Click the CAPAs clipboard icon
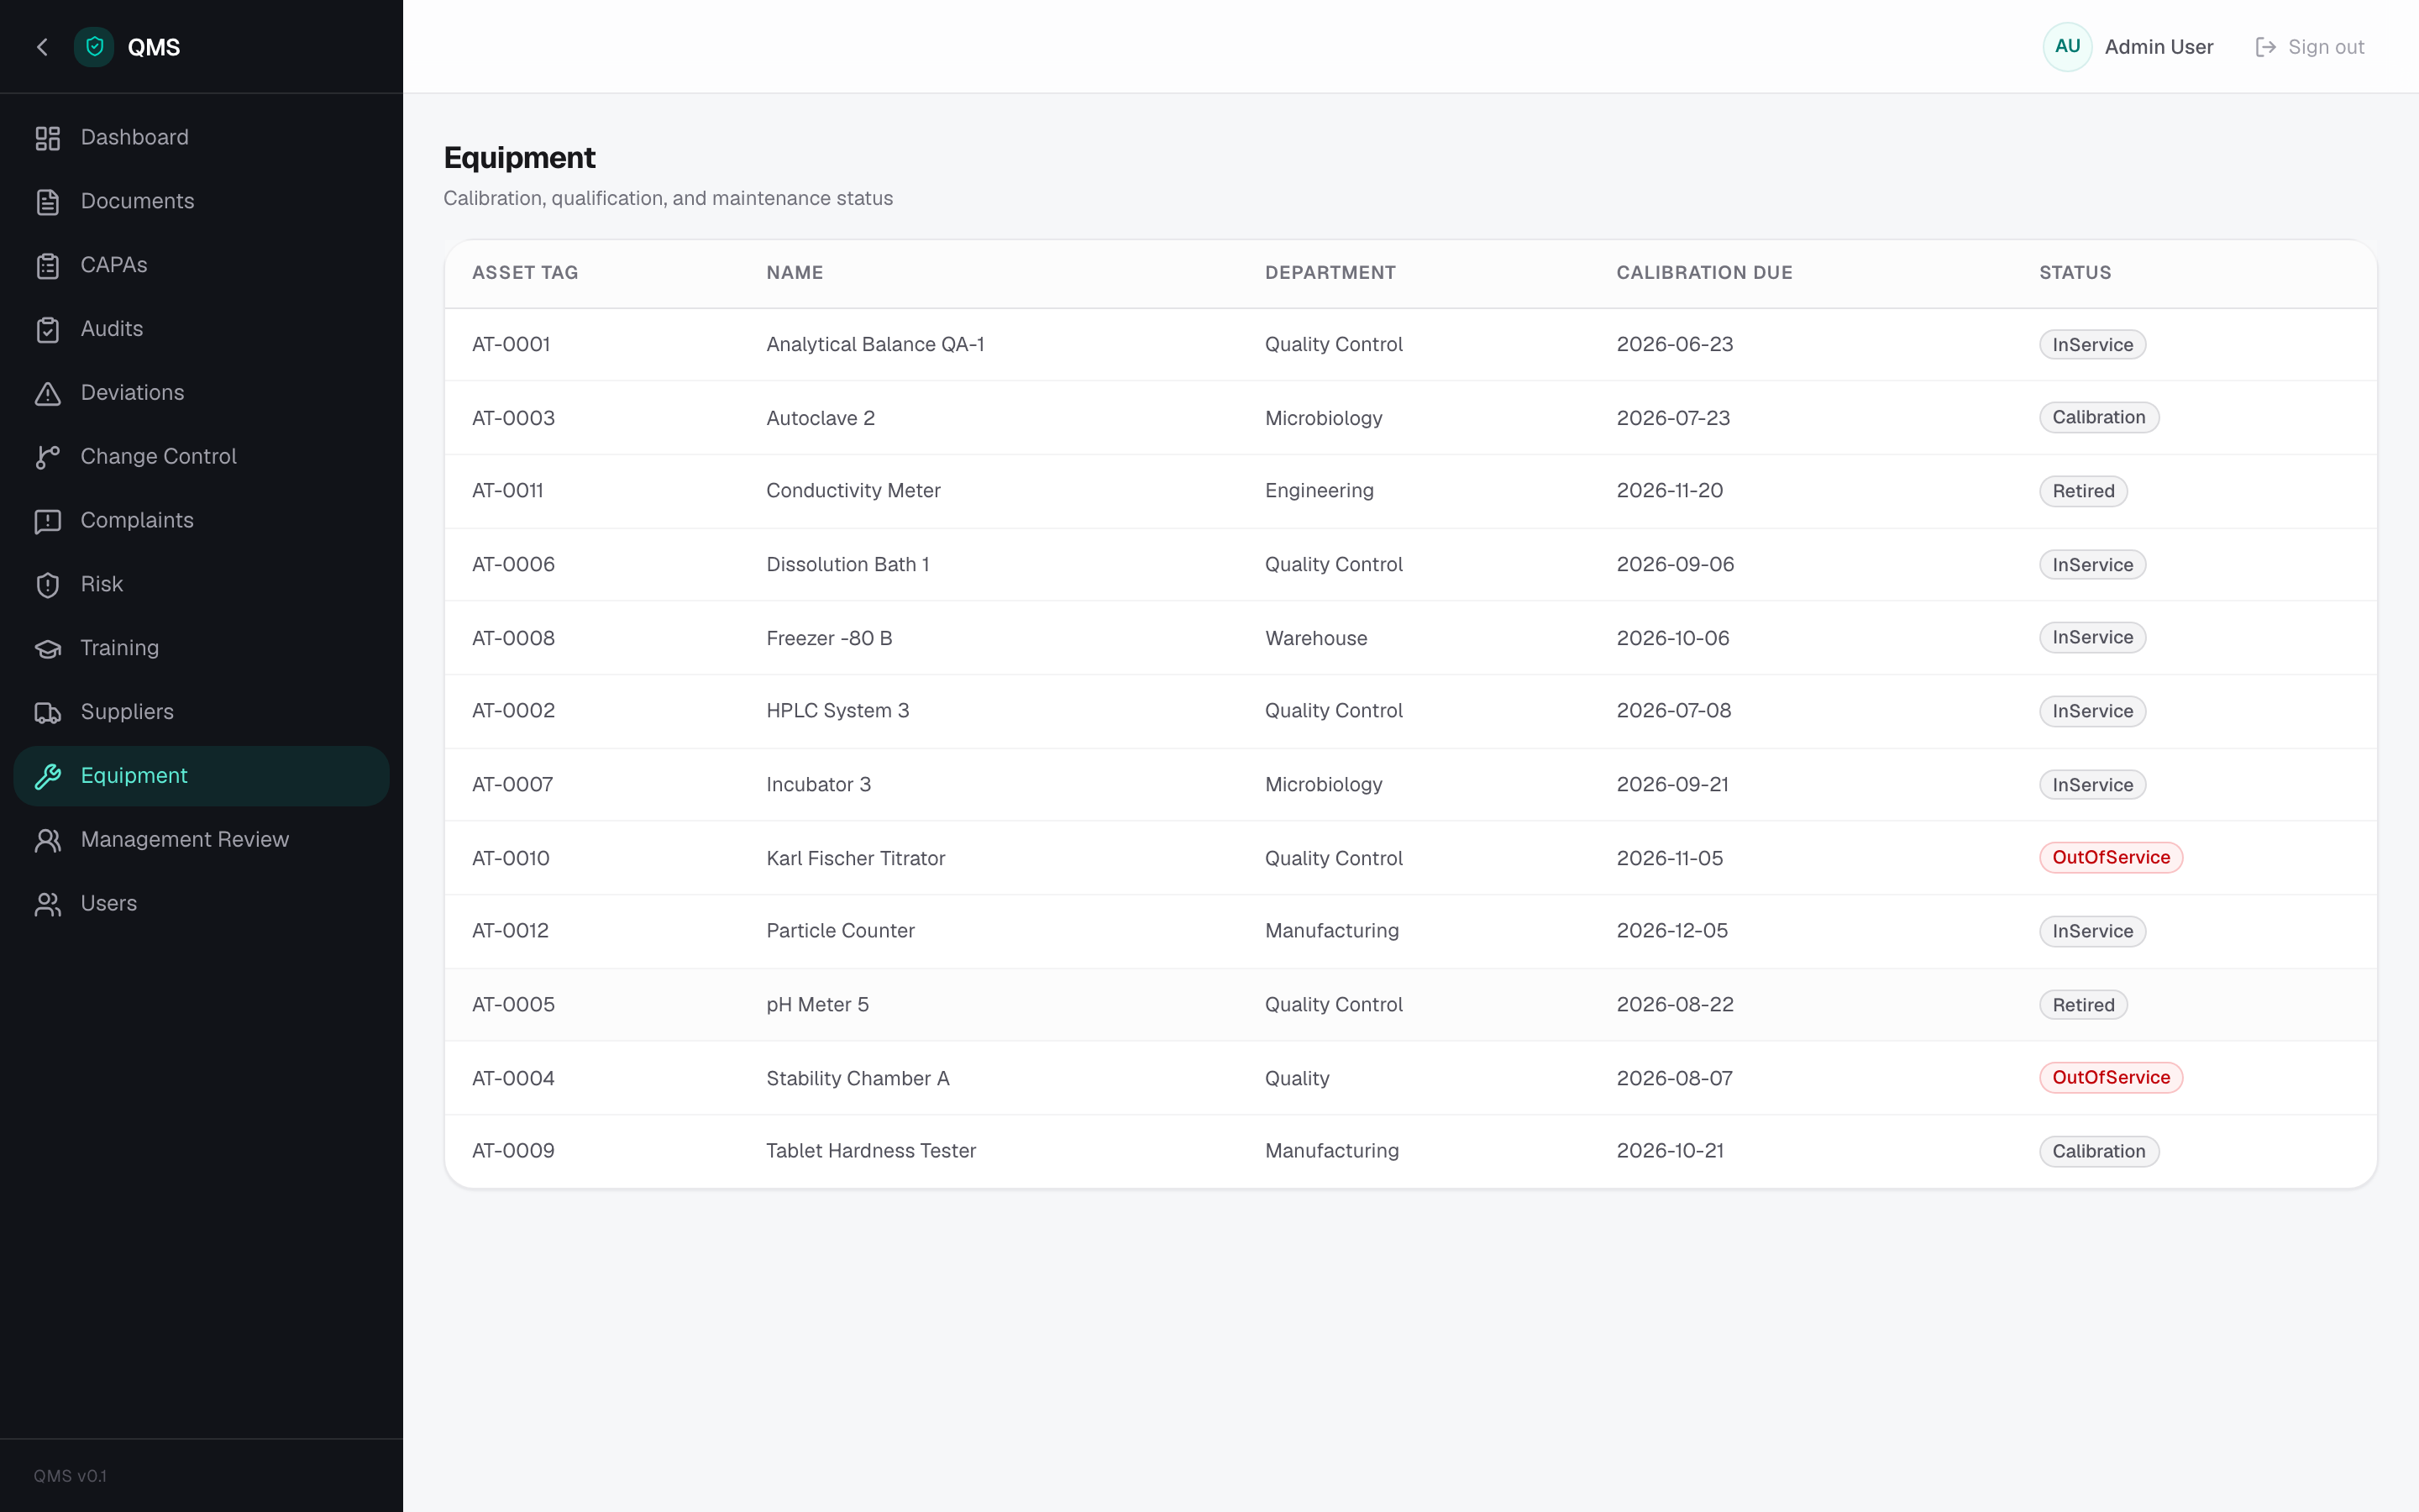Viewport: 2419px width, 1512px height. tap(48, 266)
